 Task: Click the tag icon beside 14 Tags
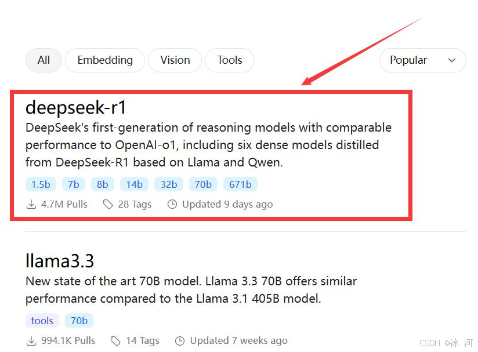coord(115,340)
